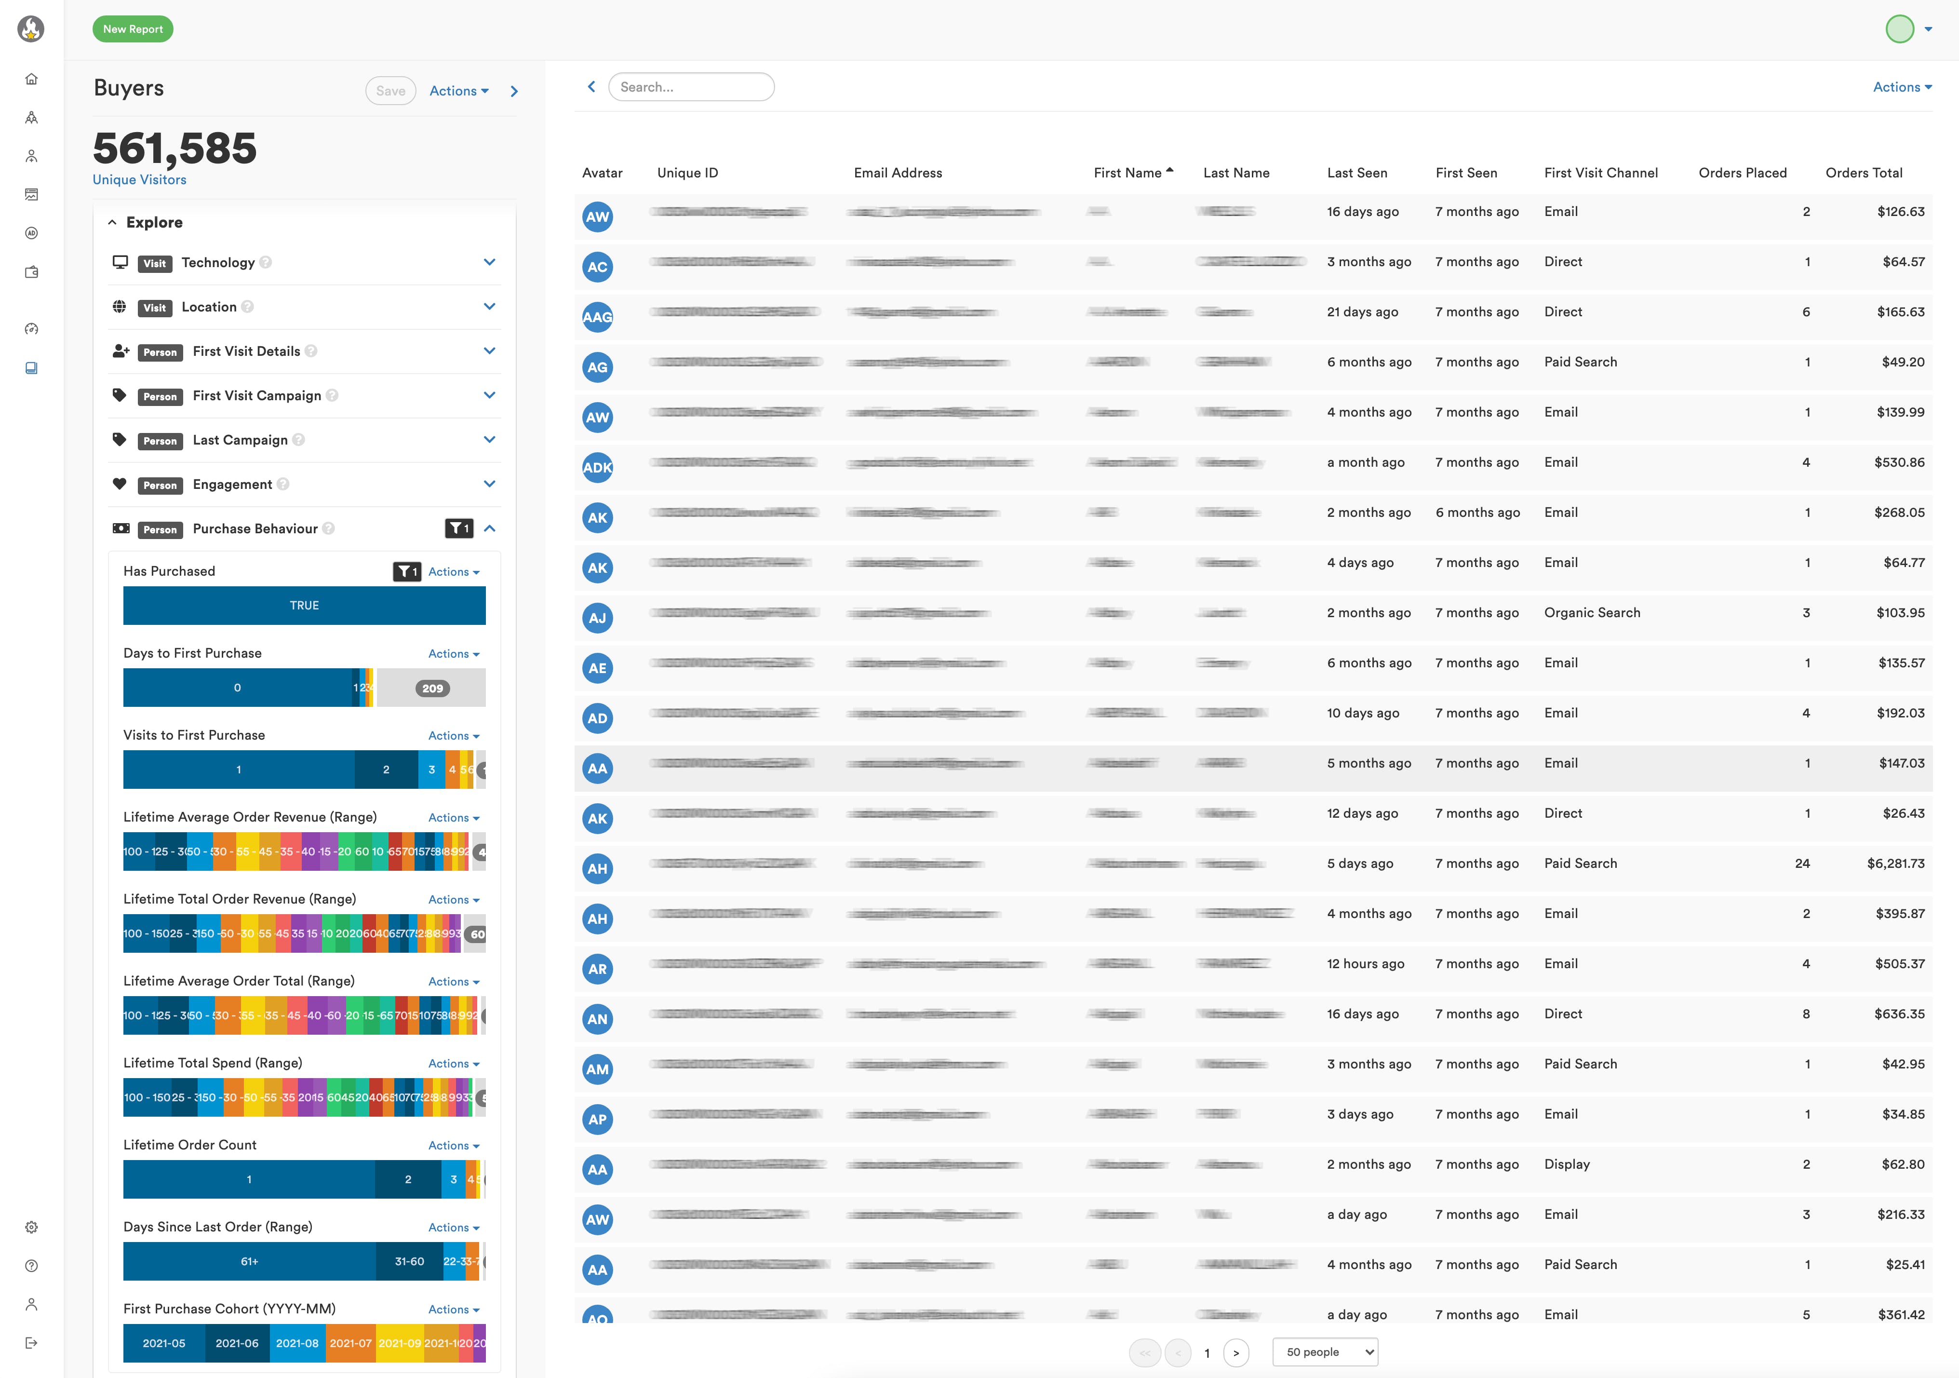The image size is (1959, 1378).
Task: Select the 2021-08 cohort segment
Action: tap(297, 1343)
